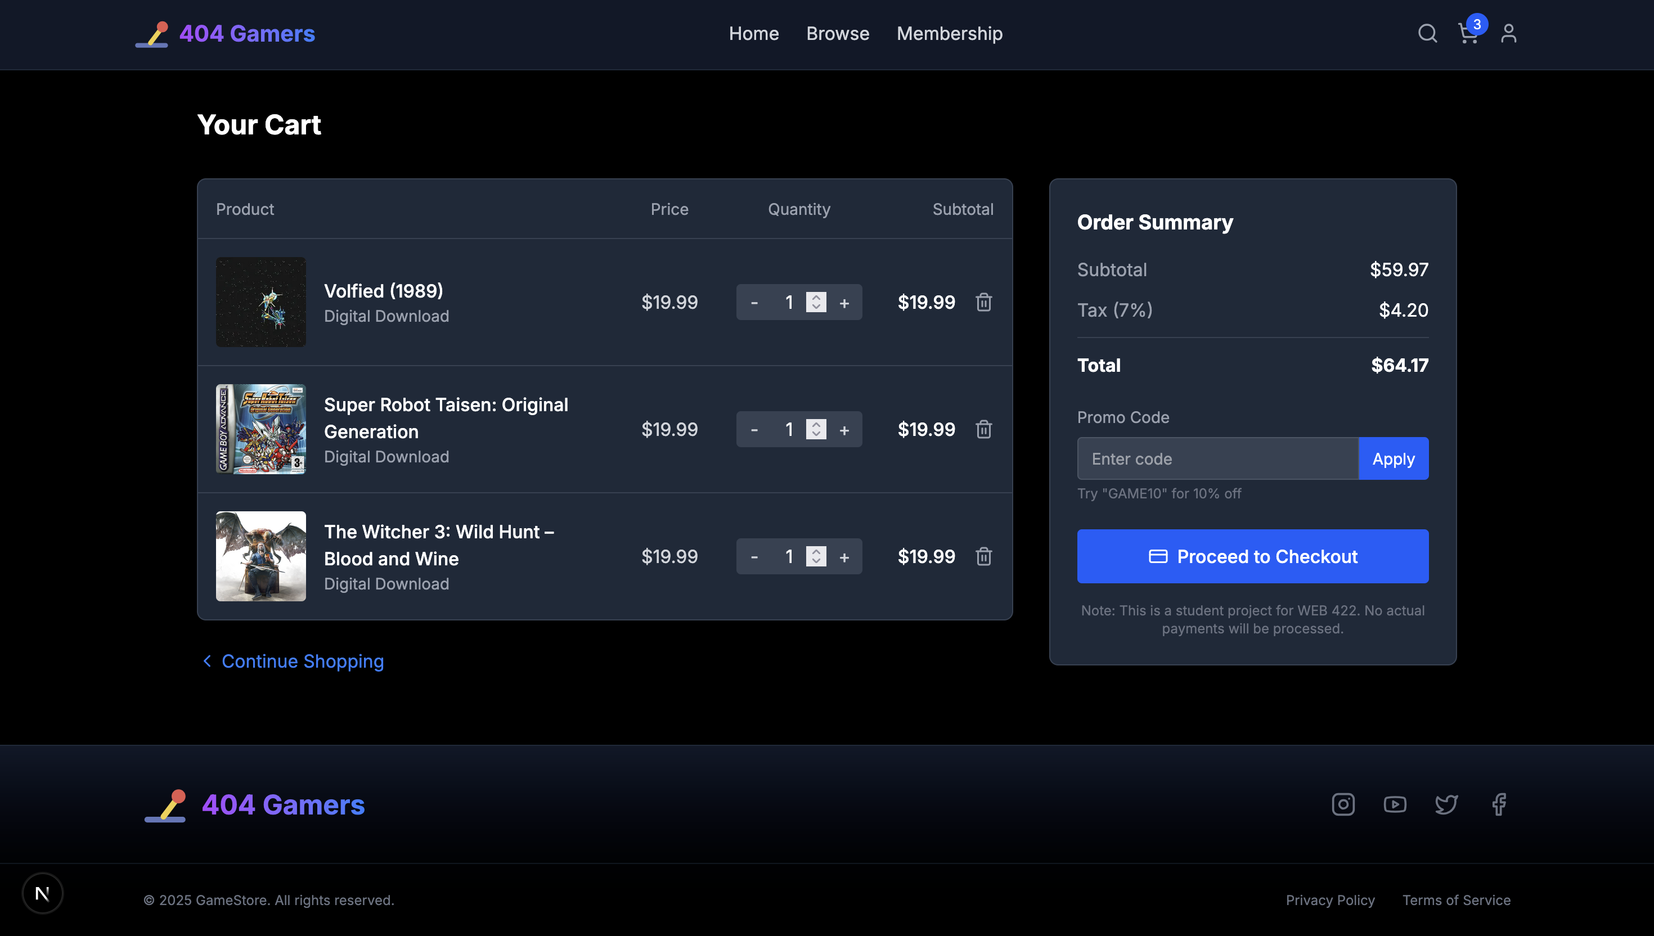1654x936 pixels.
Task: Open Facebook icon in footer
Action: (x=1498, y=804)
